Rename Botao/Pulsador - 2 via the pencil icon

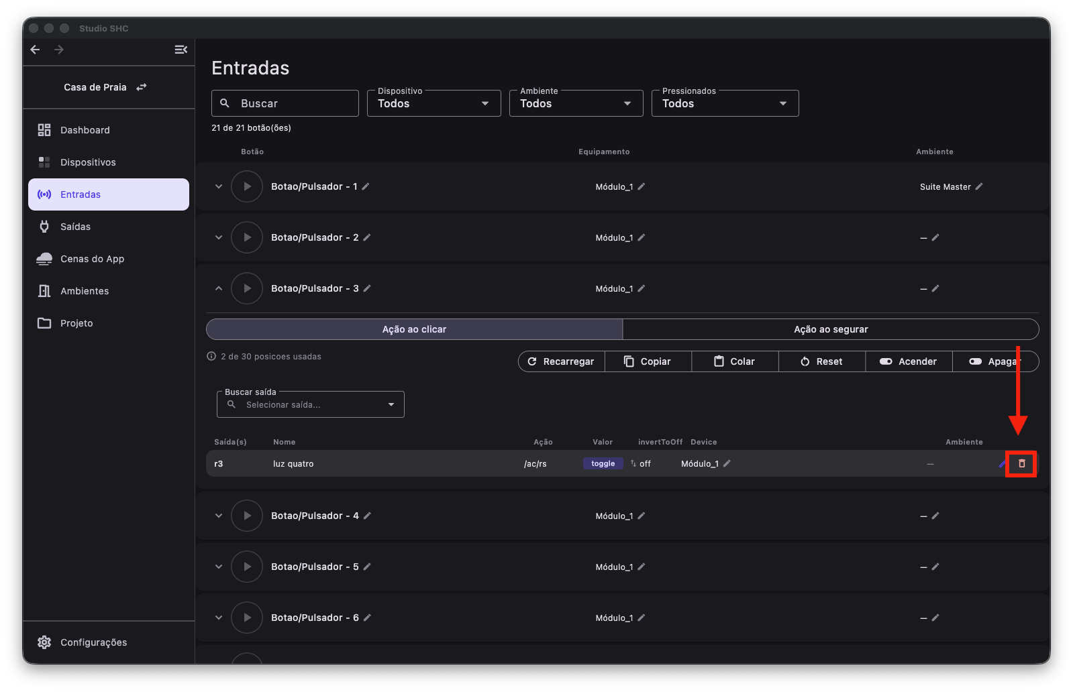pos(367,237)
